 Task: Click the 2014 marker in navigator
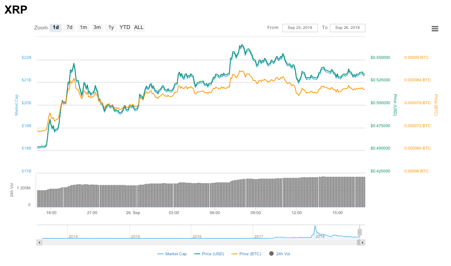[x=73, y=237]
